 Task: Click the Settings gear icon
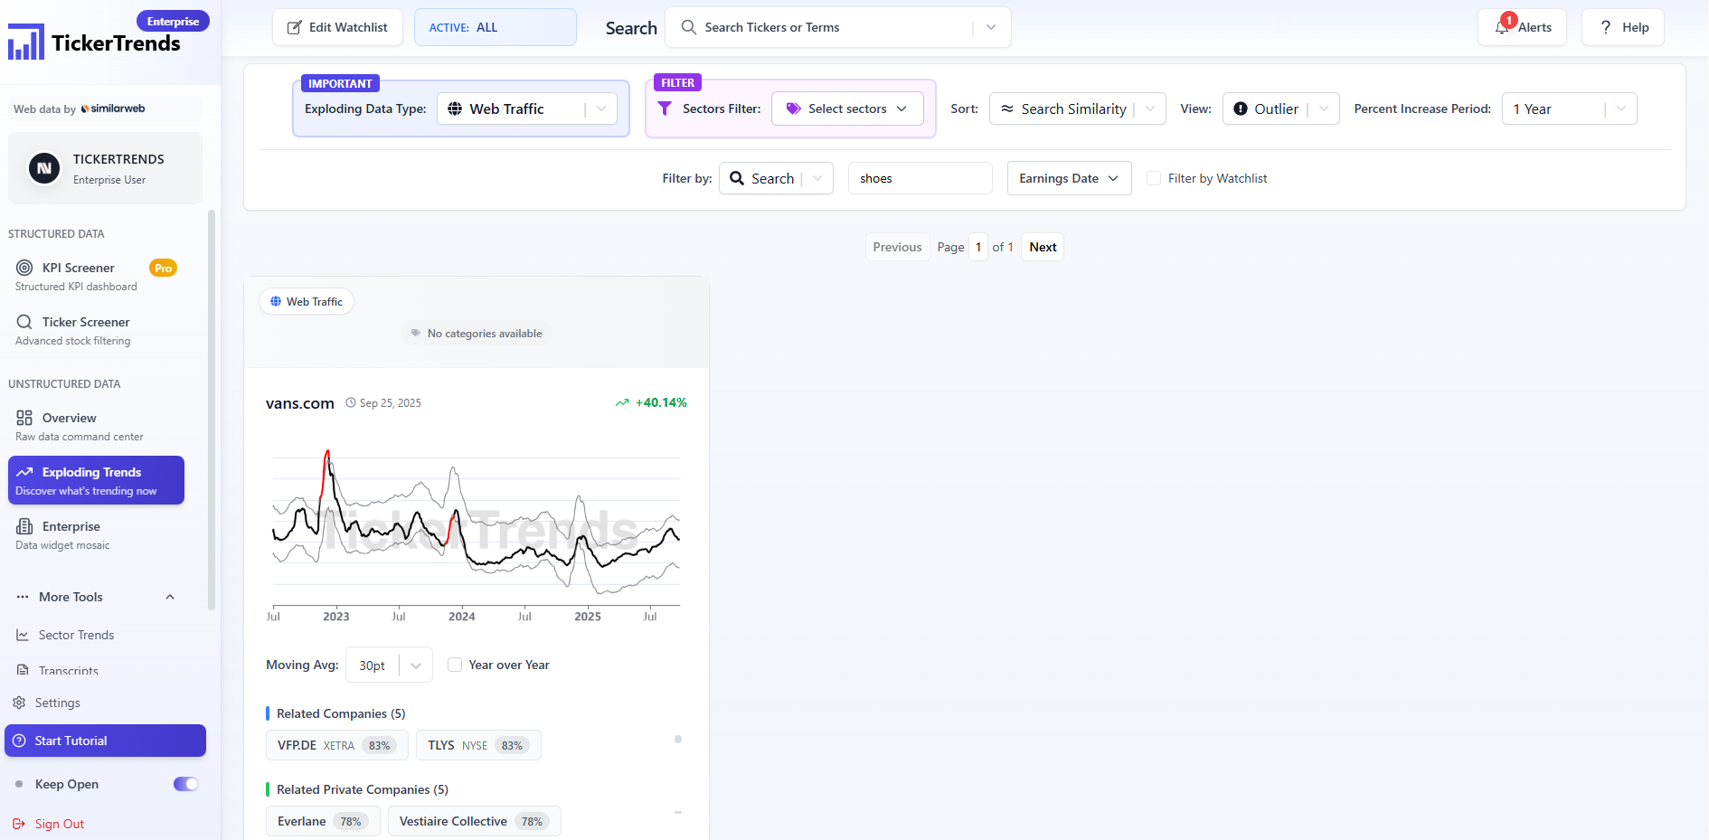click(x=19, y=703)
